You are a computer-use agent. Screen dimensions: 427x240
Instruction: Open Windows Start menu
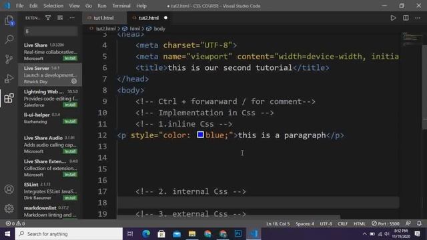(7, 234)
